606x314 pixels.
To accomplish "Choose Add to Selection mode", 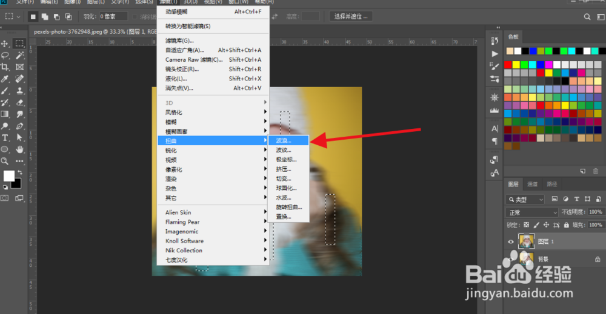I will [x=45, y=16].
